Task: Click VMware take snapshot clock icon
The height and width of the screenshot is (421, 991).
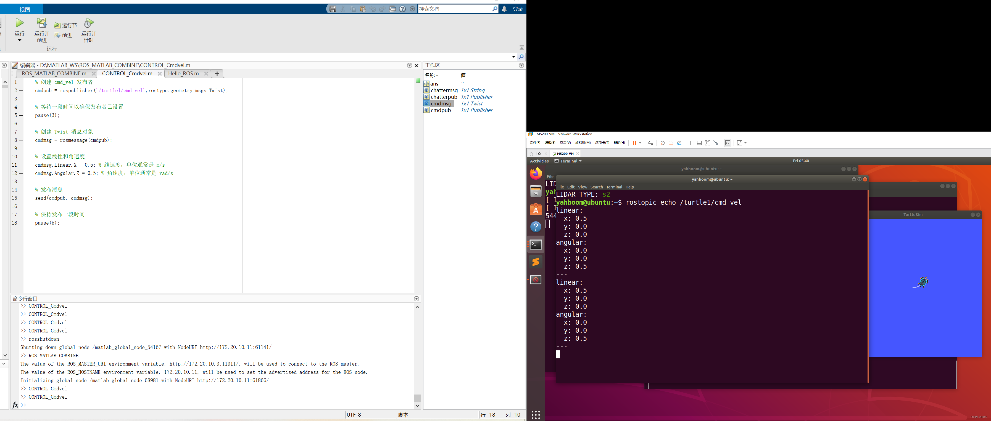Action: pyautogui.click(x=662, y=143)
